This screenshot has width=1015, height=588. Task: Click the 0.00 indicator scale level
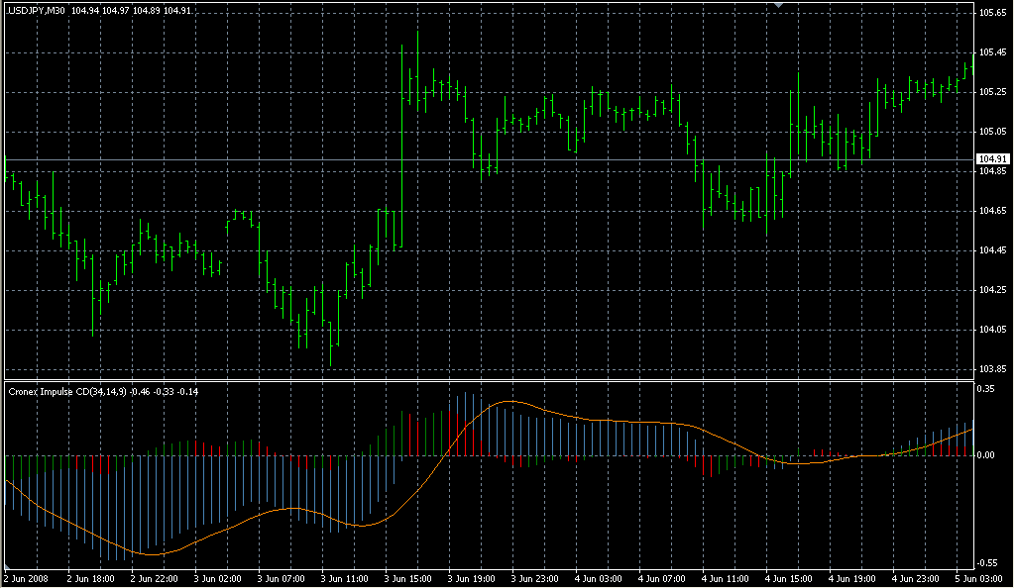point(985,456)
